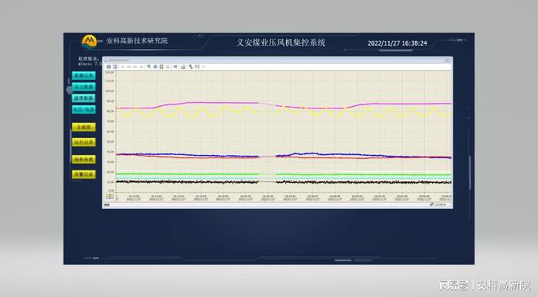Open help from the trend toolbar
Viewport: 538px width, 297px height.
click(108, 67)
